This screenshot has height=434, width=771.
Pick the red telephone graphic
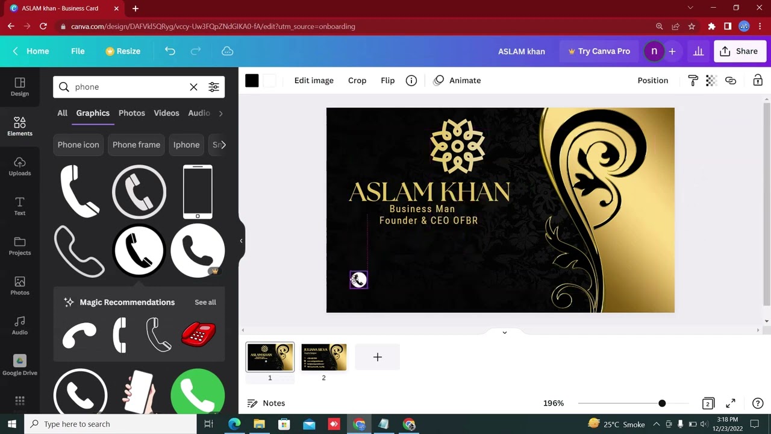click(198, 335)
